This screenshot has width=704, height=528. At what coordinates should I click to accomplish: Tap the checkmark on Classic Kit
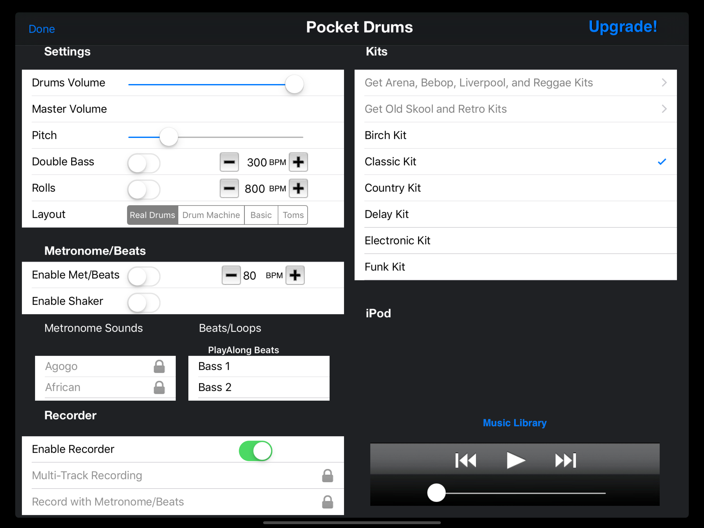click(662, 162)
